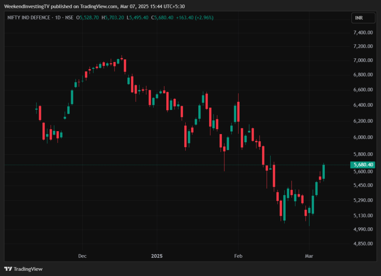Click the Open value O5,528.70
The height and width of the screenshot is (276, 381).
[x=87, y=17]
